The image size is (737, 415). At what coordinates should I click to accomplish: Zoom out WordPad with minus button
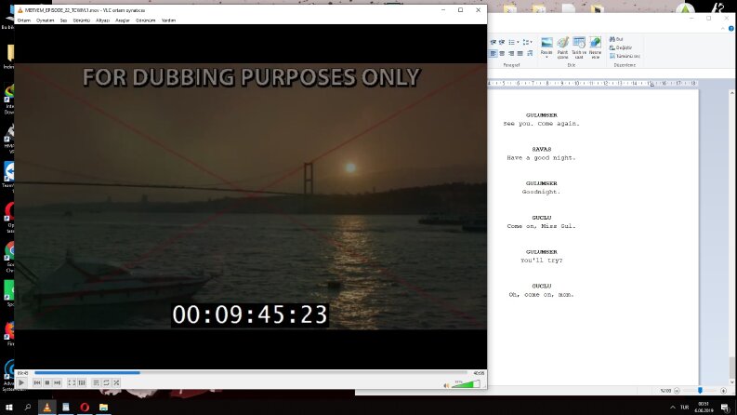pyautogui.click(x=677, y=391)
